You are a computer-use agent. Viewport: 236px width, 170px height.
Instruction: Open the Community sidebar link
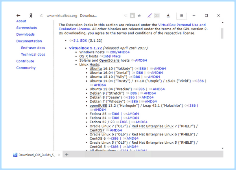click(26, 68)
